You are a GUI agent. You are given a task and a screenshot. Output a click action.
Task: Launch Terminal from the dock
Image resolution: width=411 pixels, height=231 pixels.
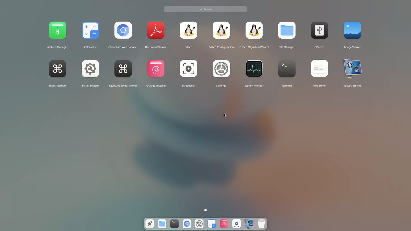(x=174, y=224)
